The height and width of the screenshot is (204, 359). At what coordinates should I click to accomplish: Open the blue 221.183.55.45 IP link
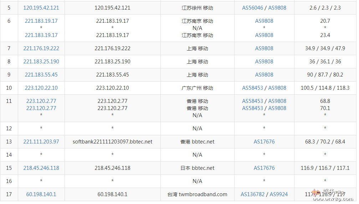click(x=41, y=75)
